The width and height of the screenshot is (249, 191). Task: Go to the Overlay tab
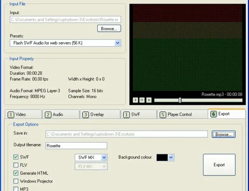coord(100,114)
